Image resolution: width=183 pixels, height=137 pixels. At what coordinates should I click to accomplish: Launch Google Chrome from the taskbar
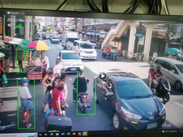tap(79, 134)
